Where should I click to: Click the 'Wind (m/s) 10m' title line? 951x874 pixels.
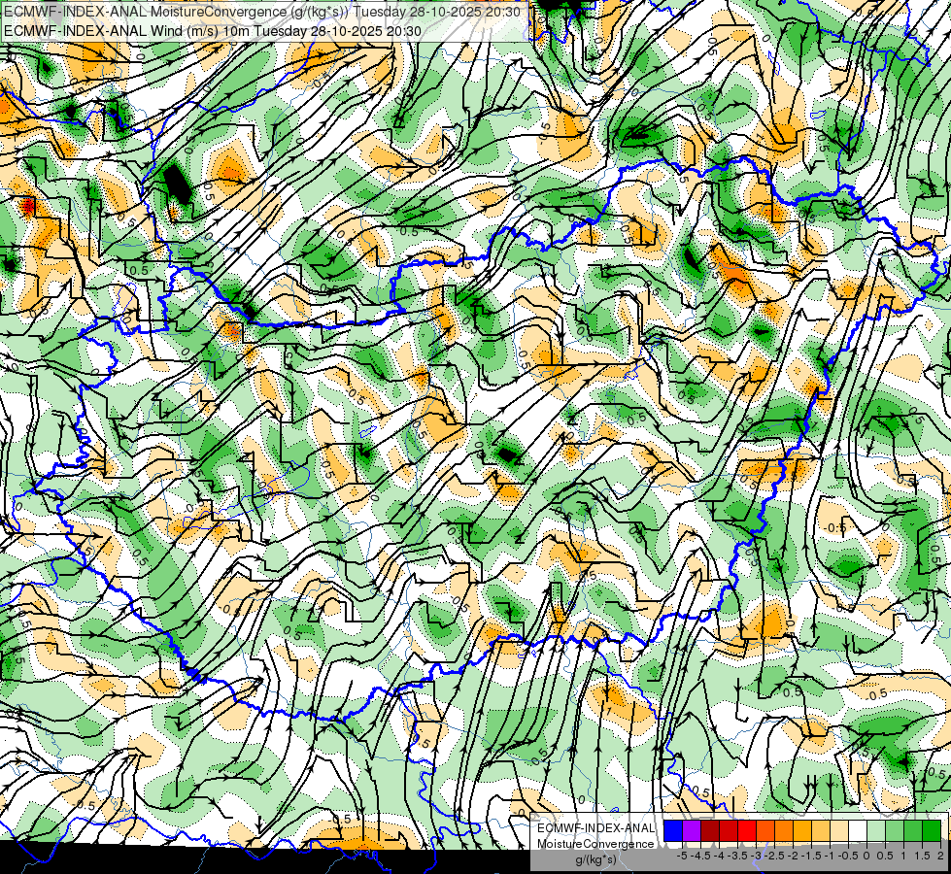pos(213,31)
